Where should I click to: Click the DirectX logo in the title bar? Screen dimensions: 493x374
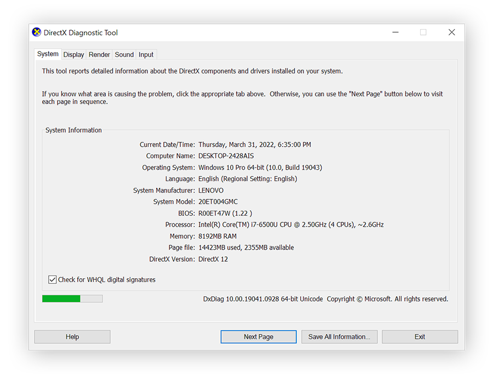[36, 32]
